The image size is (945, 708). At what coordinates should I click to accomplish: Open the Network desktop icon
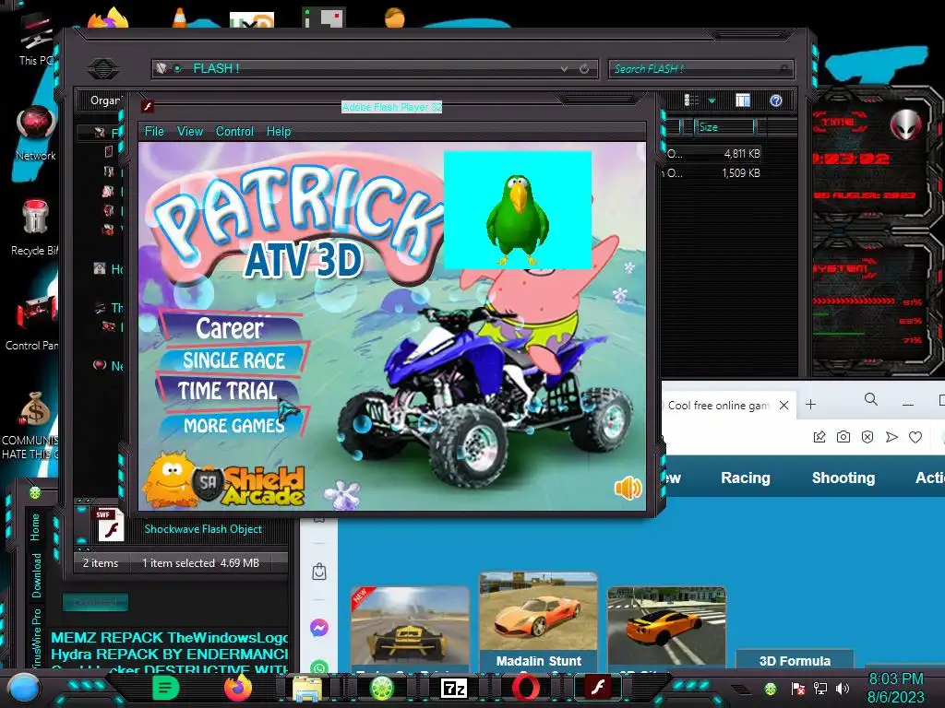coord(36,134)
